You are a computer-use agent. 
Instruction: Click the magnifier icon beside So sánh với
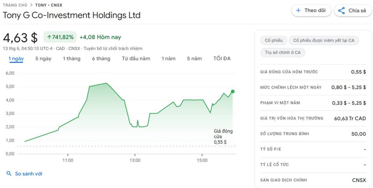pos(9,173)
